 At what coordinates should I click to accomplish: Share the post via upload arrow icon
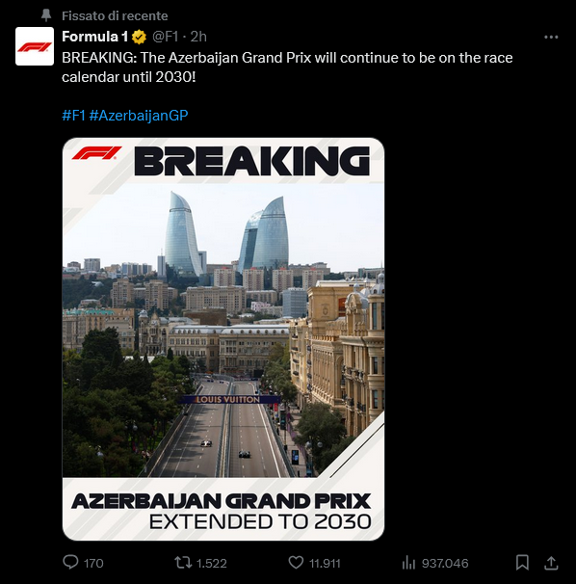tap(551, 563)
